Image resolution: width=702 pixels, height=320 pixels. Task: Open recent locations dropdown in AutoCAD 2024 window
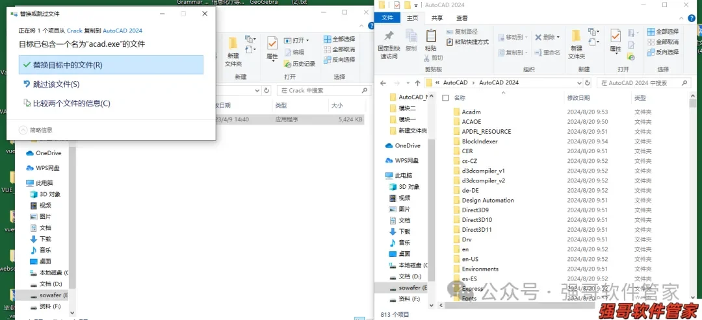[408, 83]
